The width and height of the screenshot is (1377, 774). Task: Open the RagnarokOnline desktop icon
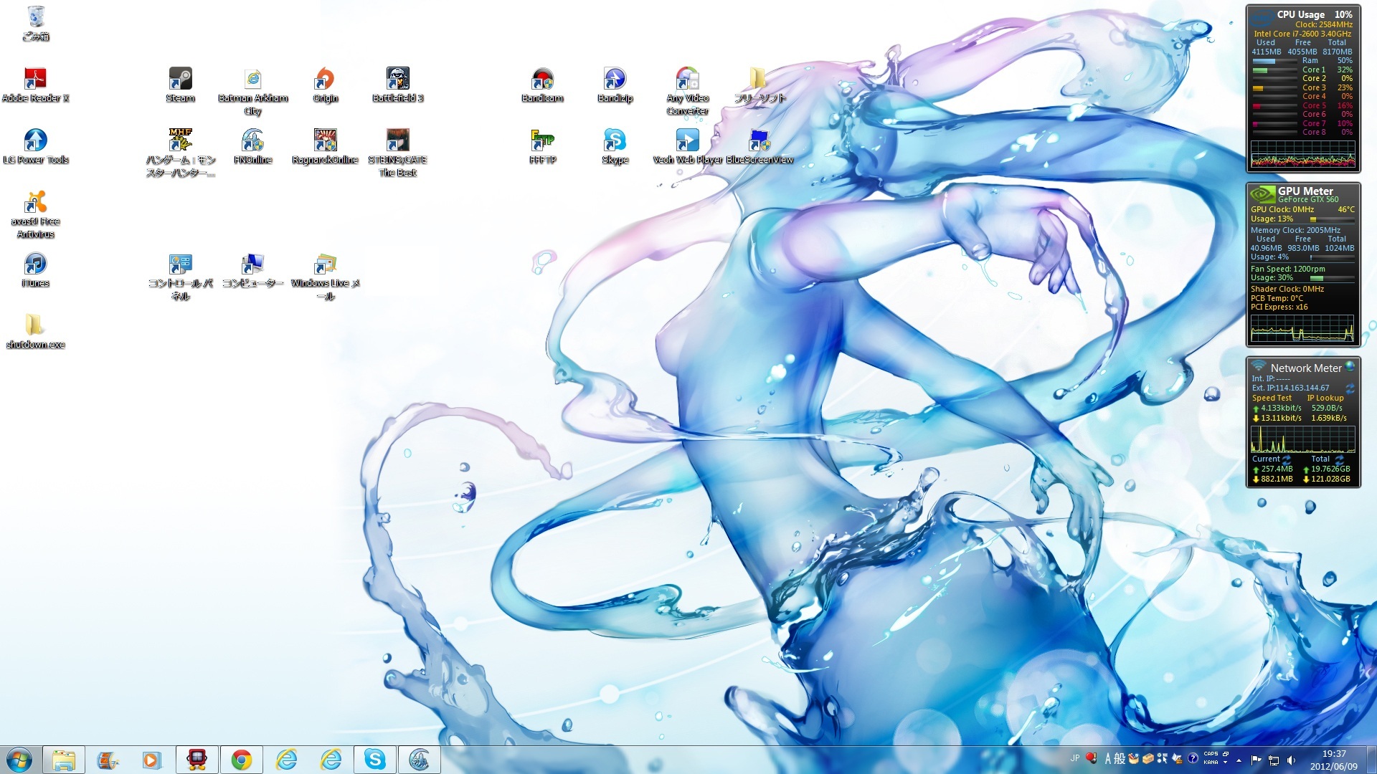[325, 140]
